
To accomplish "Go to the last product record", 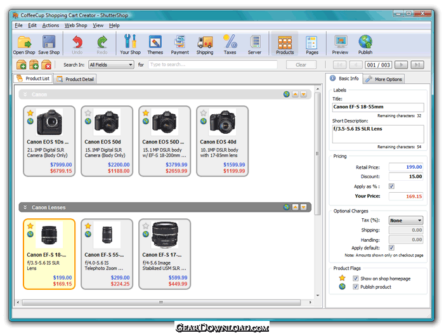I will [x=417, y=65].
